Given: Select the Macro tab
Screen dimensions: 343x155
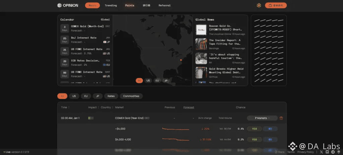Looking at the screenshot, I should tap(92, 5).
